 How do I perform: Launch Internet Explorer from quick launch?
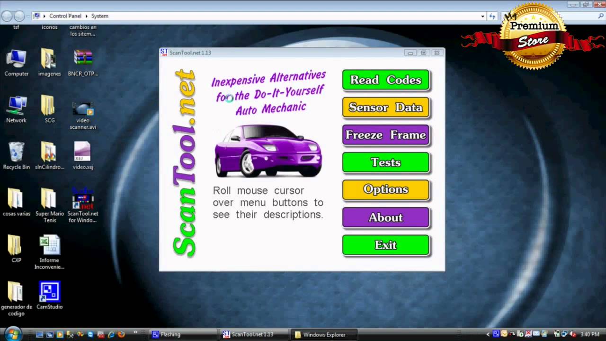[111, 334]
